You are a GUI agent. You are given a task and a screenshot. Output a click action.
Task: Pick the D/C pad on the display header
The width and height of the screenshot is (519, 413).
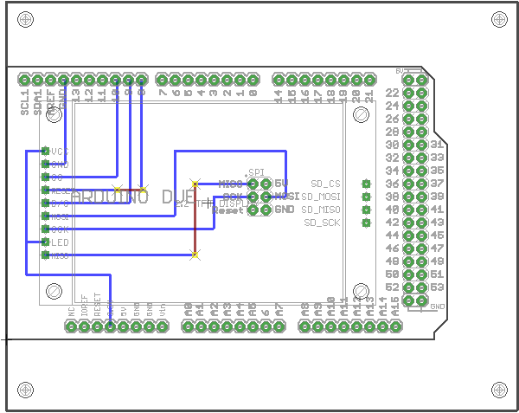pyautogui.click(x=45, y=203)
